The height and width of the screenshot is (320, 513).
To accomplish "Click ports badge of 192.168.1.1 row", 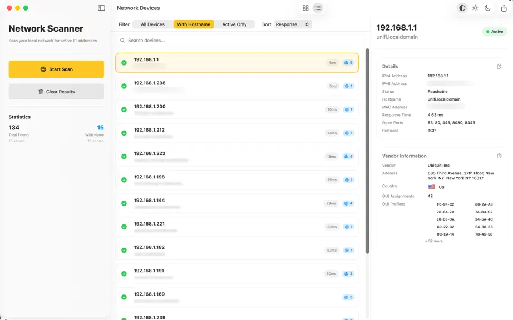I will (348, 63).
